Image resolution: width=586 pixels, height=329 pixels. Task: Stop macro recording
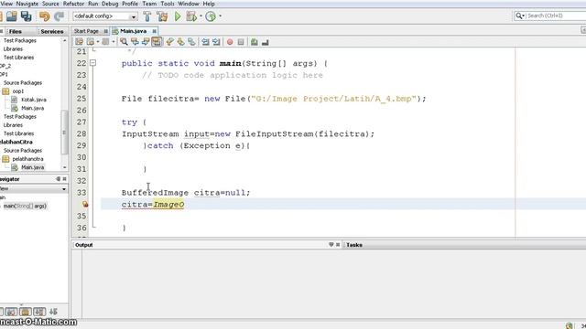click(241, 42)
